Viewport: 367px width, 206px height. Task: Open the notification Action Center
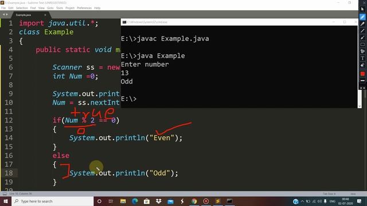coord(359,201)
